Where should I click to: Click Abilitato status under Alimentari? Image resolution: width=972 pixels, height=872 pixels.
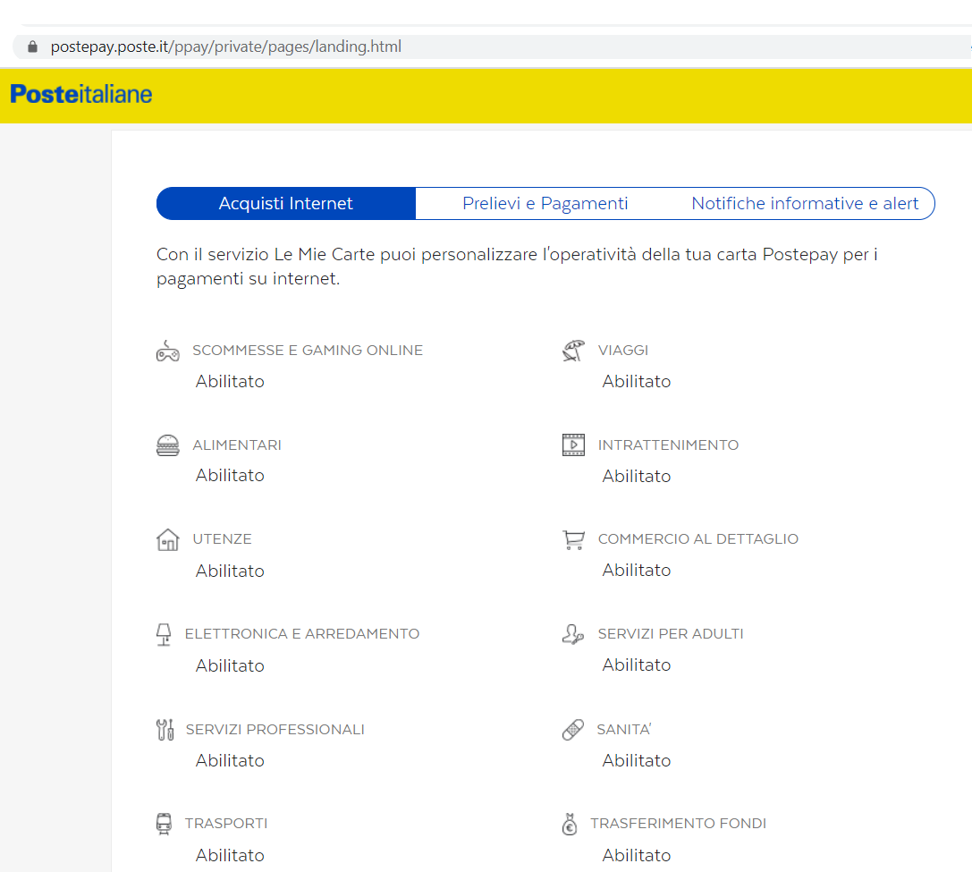[x=230, y=476]
